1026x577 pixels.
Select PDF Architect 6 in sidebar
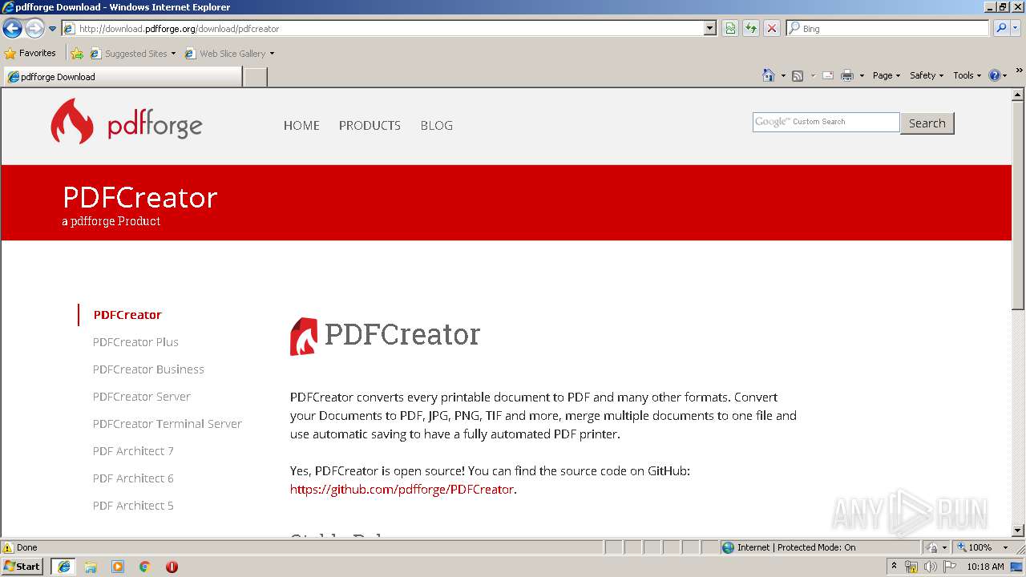pyautogui.click(x=133, y=478)
